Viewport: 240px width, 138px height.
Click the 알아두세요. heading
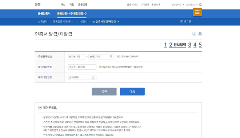(50, 108)
